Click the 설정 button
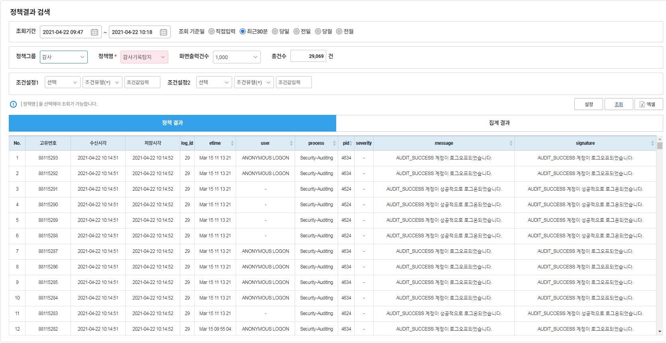The image size is (666, 343). pos(589,104)
